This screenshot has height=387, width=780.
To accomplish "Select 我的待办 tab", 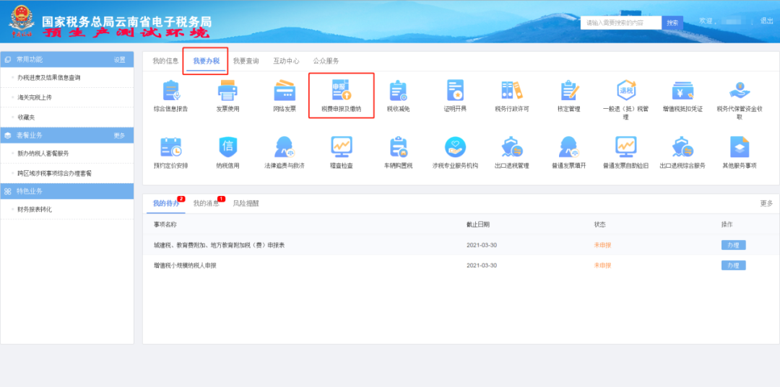I will (x=166, y=203).
